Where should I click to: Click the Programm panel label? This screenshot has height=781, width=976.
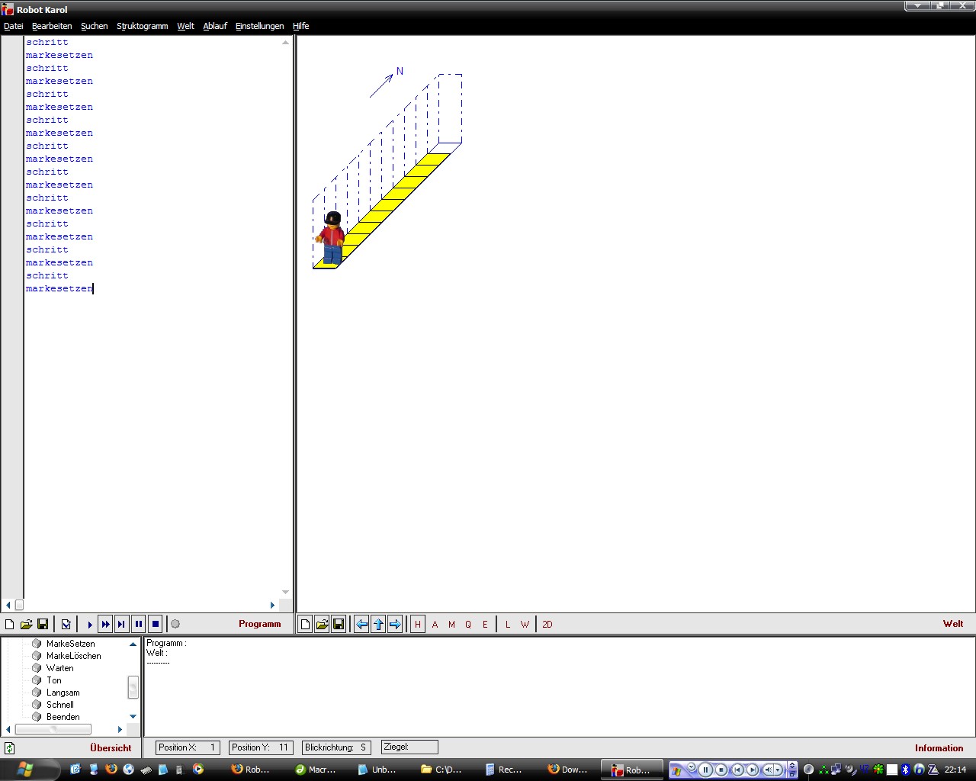[x=260, y=624]
